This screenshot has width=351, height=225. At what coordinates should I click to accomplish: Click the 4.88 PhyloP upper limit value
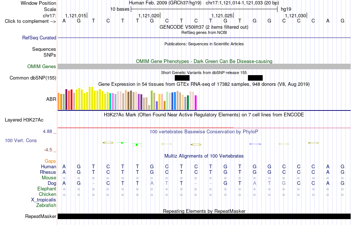click(x=47, y=131)
